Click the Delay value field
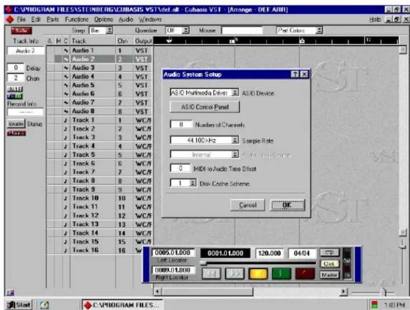410x310 pixels. 16,68
